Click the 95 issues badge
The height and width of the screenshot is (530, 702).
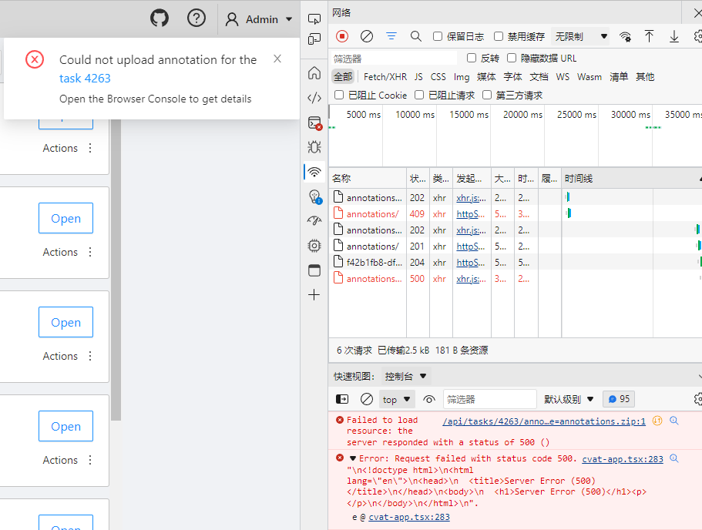pyautogui.click(x=619, y=399)
